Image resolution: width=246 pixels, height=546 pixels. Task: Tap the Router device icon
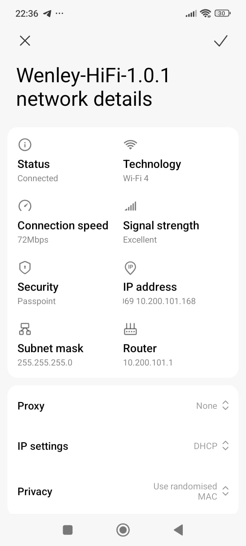(x=130, y=329)
